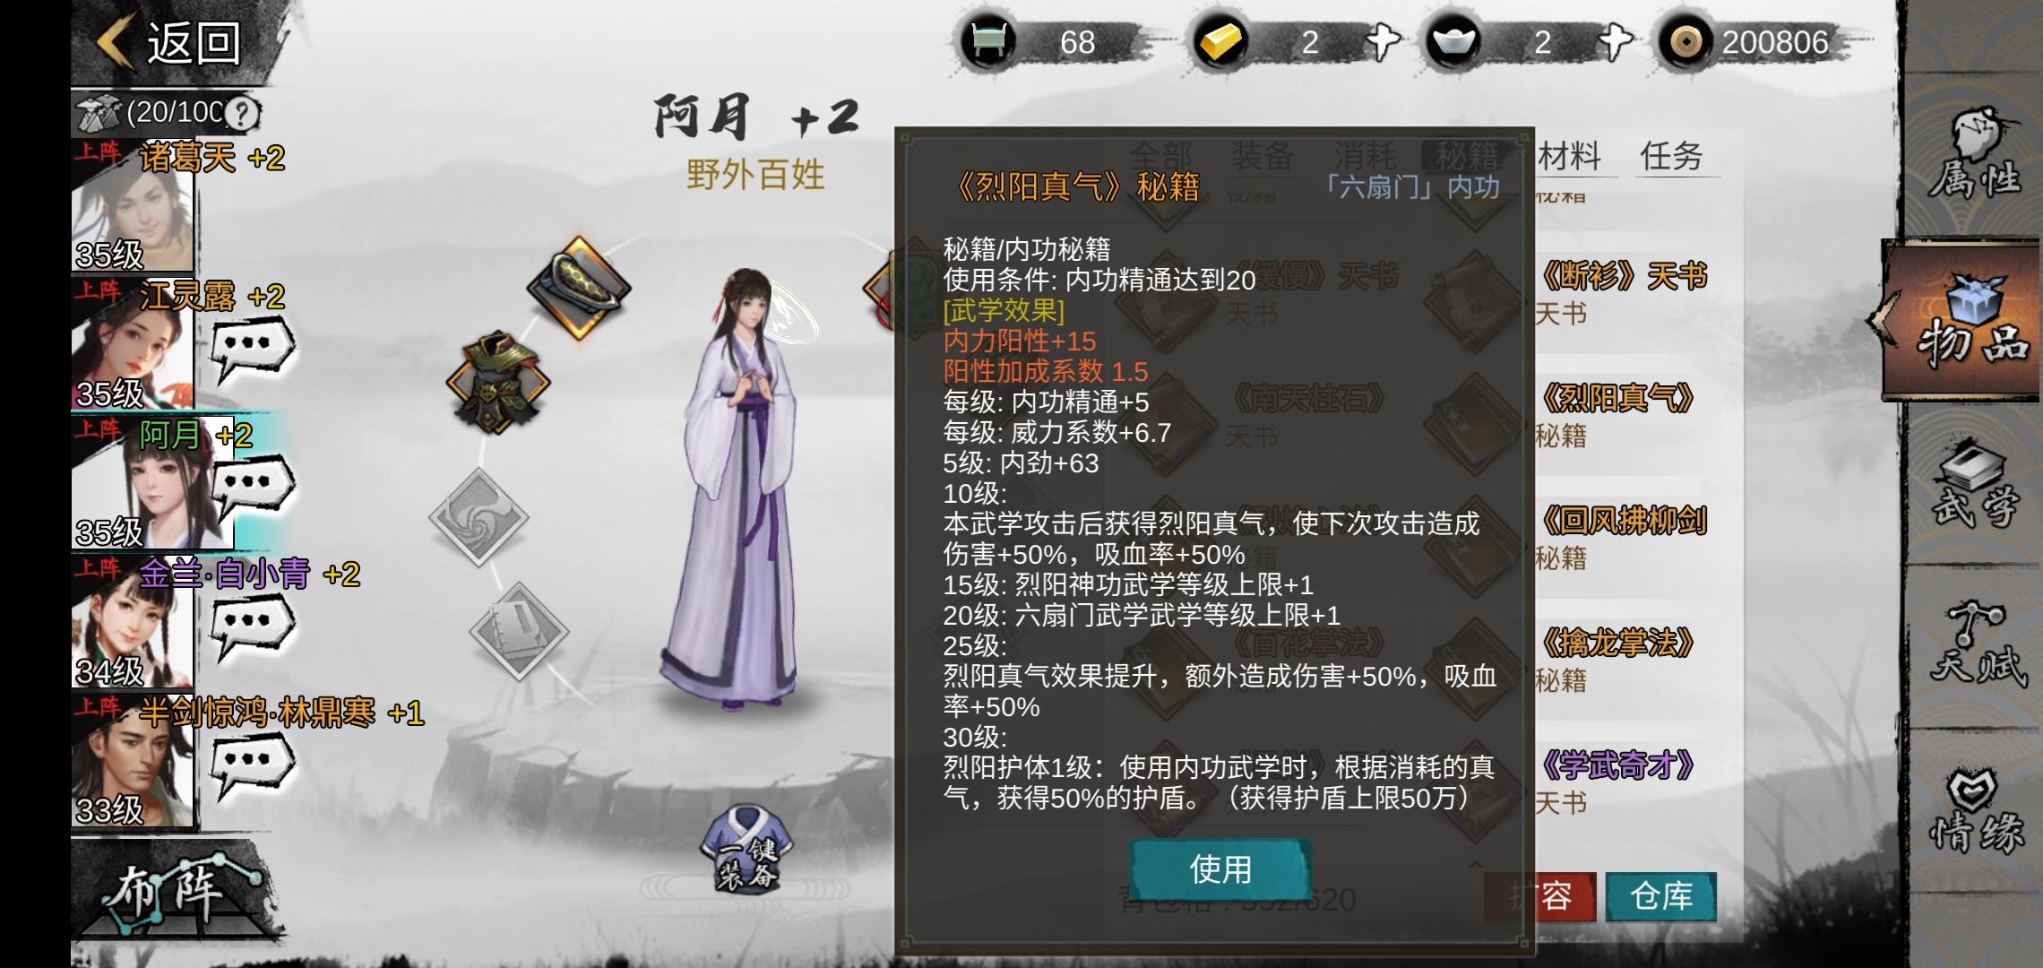
Task: Go back using the 返回 arrow
Action: 170,42
